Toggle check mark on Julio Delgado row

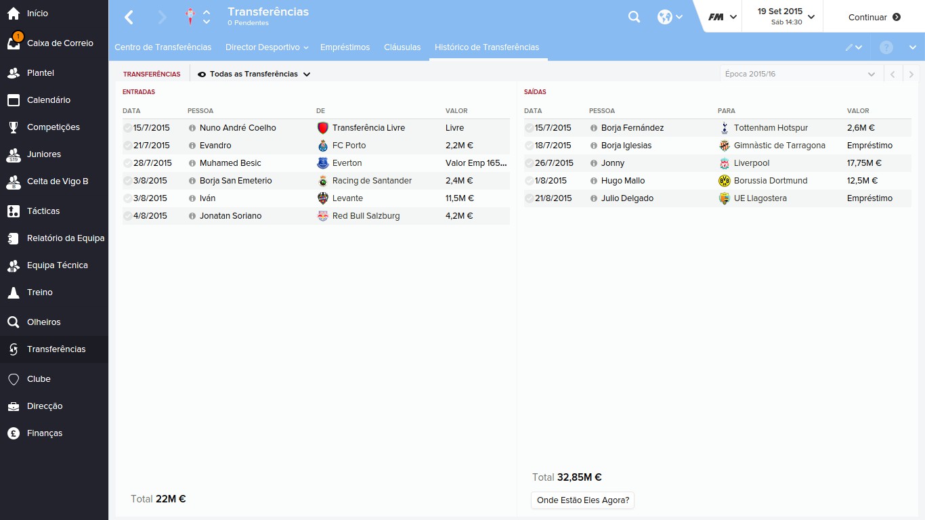[529, 198]
